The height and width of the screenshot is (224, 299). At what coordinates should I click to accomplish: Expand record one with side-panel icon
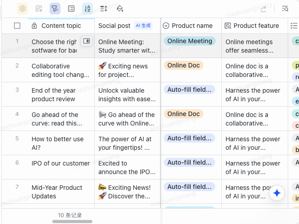(x=87, y=41)
